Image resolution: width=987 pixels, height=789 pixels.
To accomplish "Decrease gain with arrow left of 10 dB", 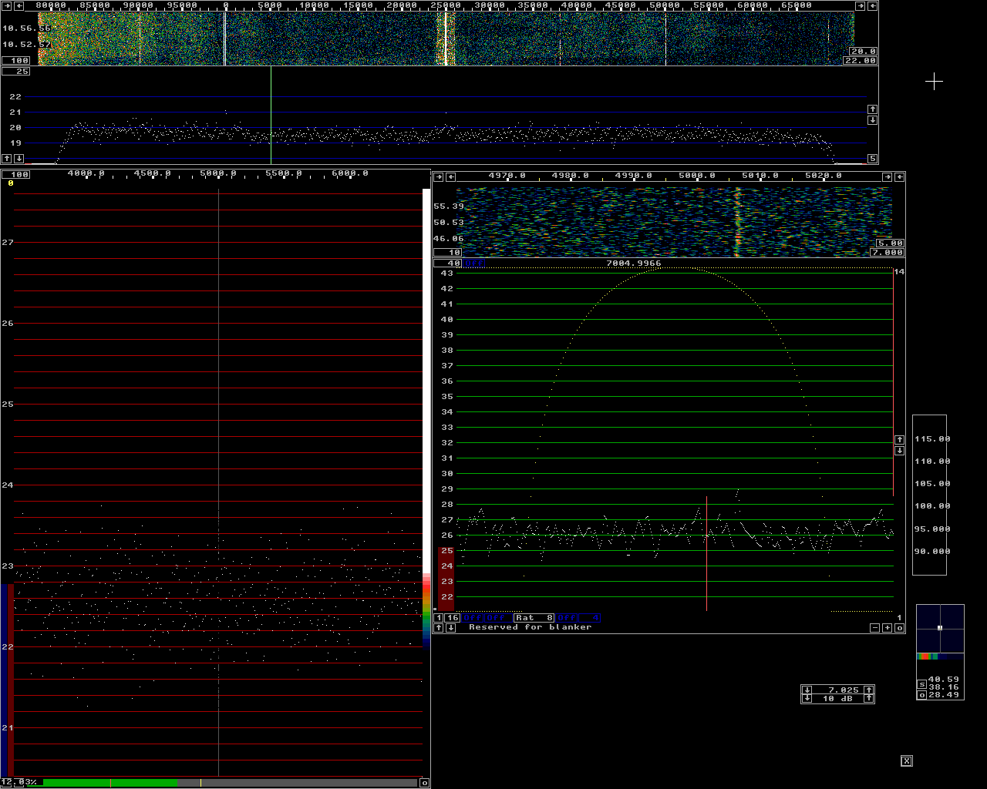I will click(x=807, y=699).
